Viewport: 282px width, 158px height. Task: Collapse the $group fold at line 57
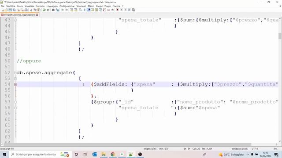(15, 102)
